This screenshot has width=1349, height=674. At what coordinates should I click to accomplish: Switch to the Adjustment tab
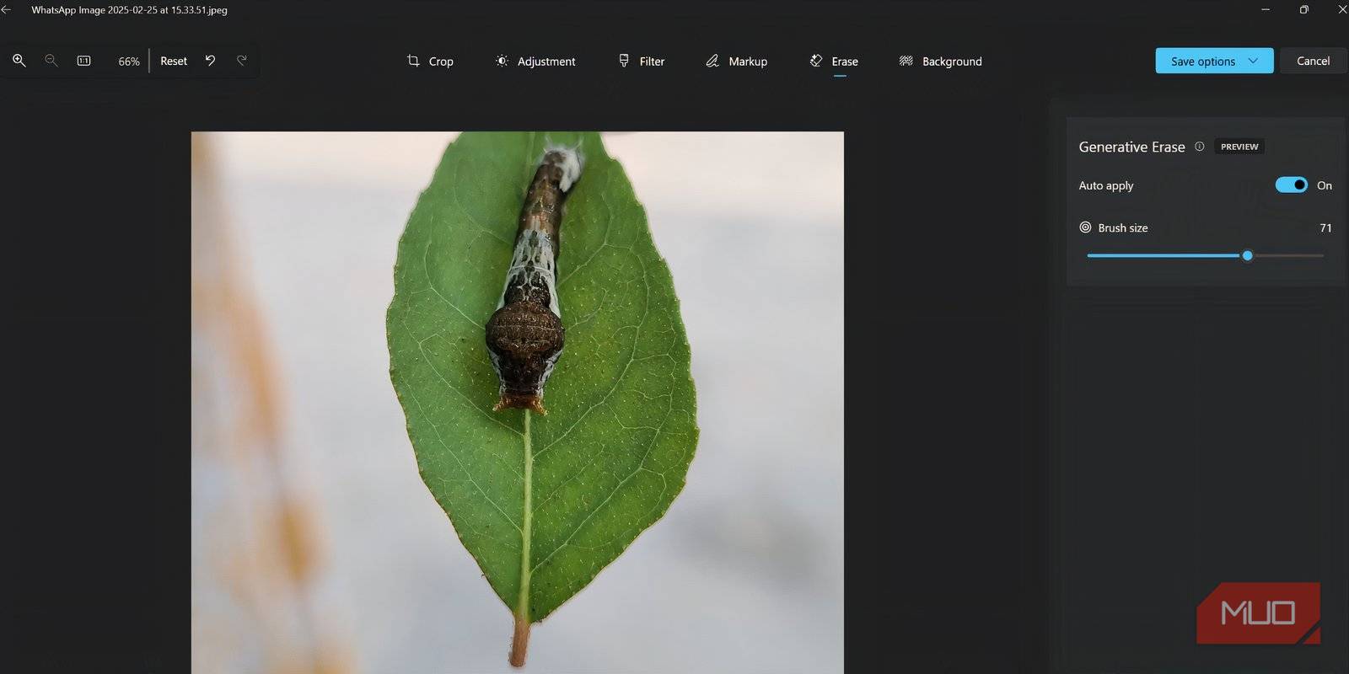coord(535,62)
